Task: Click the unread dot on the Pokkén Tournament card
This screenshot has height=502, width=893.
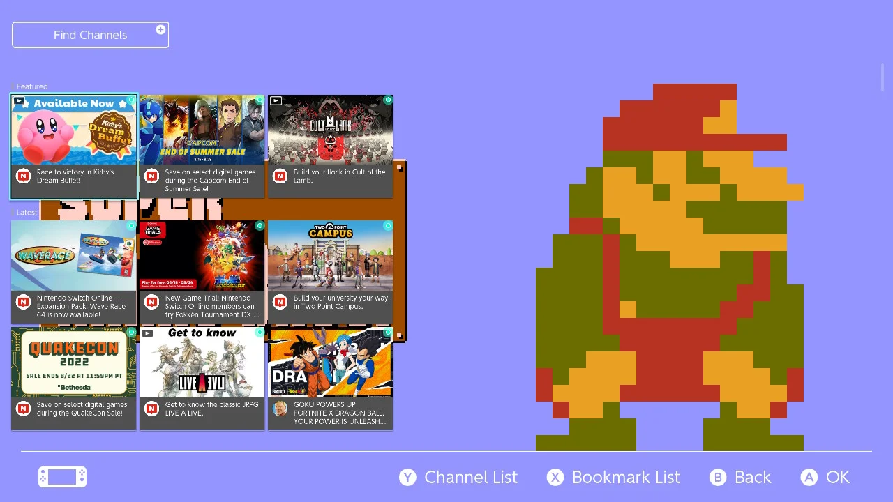Action: click(x=260, y=226)
